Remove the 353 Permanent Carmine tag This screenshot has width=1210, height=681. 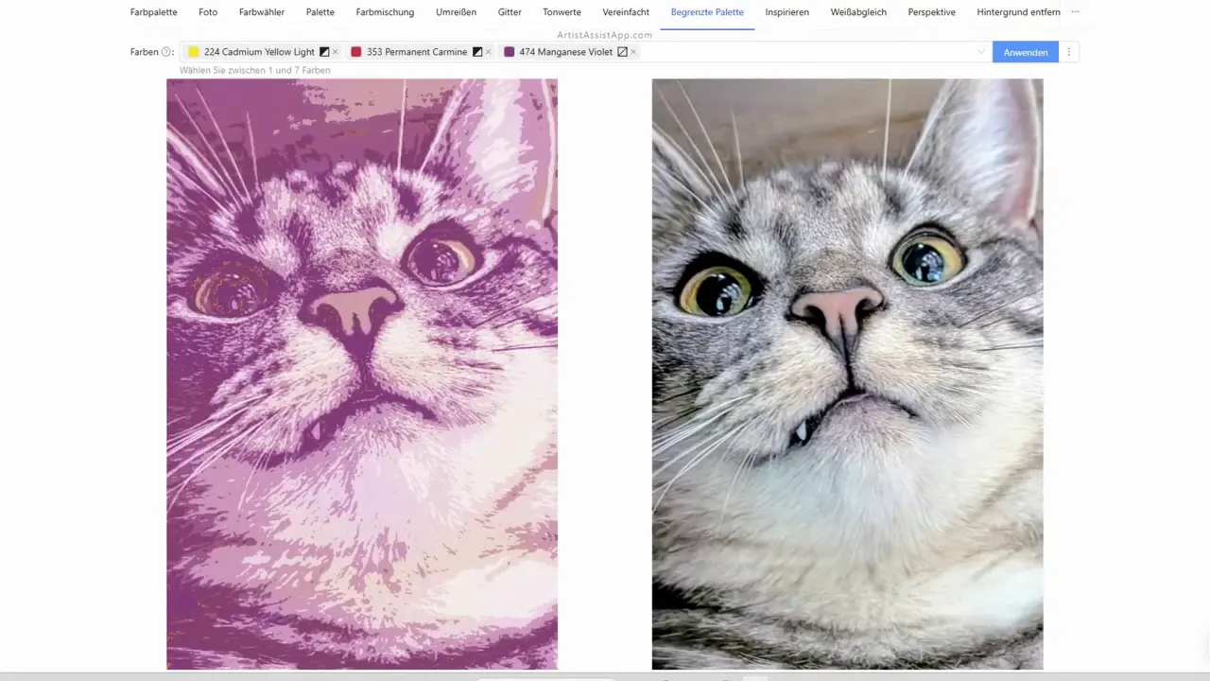tap(488, 52)
